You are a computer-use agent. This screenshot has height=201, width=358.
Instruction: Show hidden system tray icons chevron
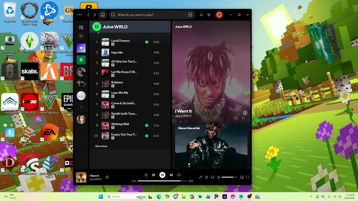tap(311, 197)
